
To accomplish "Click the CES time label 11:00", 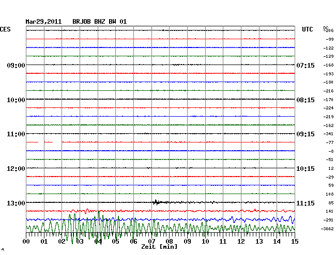I will [x=16, y=134].
